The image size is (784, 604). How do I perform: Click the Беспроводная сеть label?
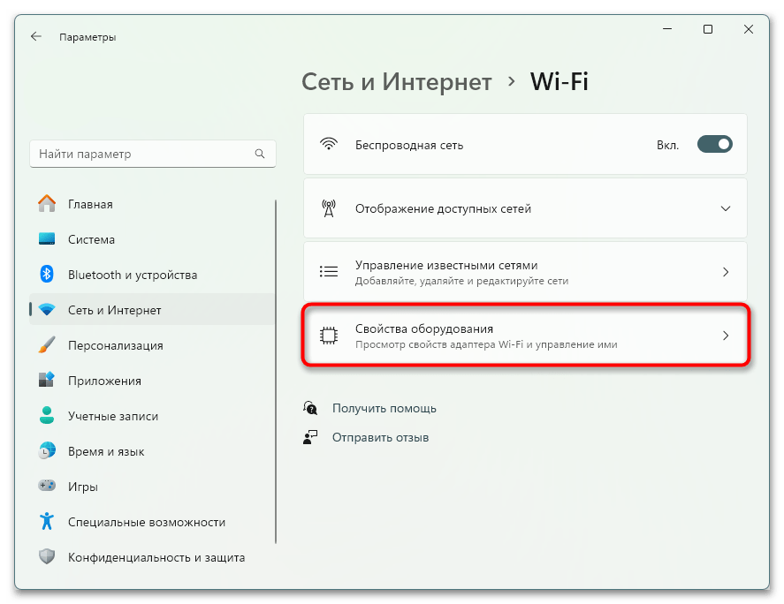click(409, 146)
